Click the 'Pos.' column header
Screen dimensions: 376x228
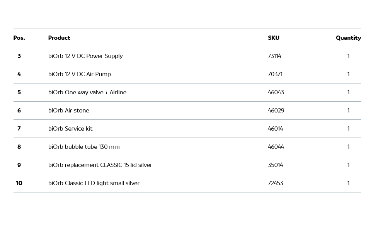point(19,38)
